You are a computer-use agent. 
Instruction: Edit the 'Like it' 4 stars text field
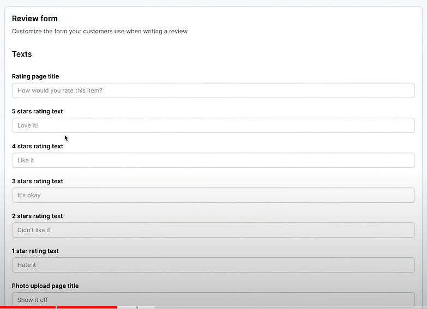pos(213,160)
